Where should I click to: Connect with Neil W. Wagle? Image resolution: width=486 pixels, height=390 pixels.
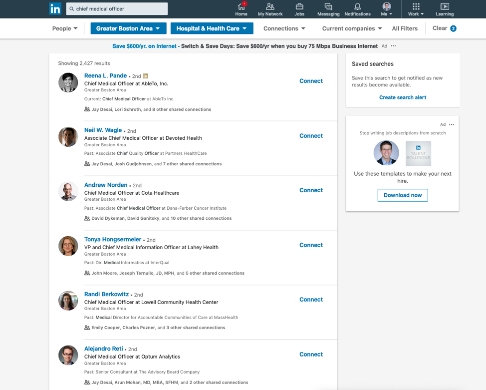click(311, 135)
